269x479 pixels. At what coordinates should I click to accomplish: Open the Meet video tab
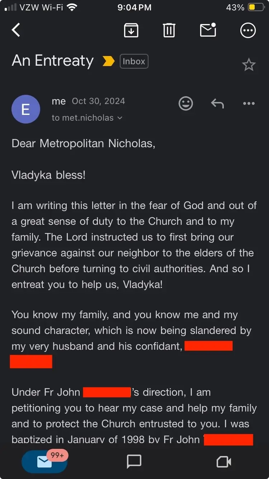click(224, 462)
